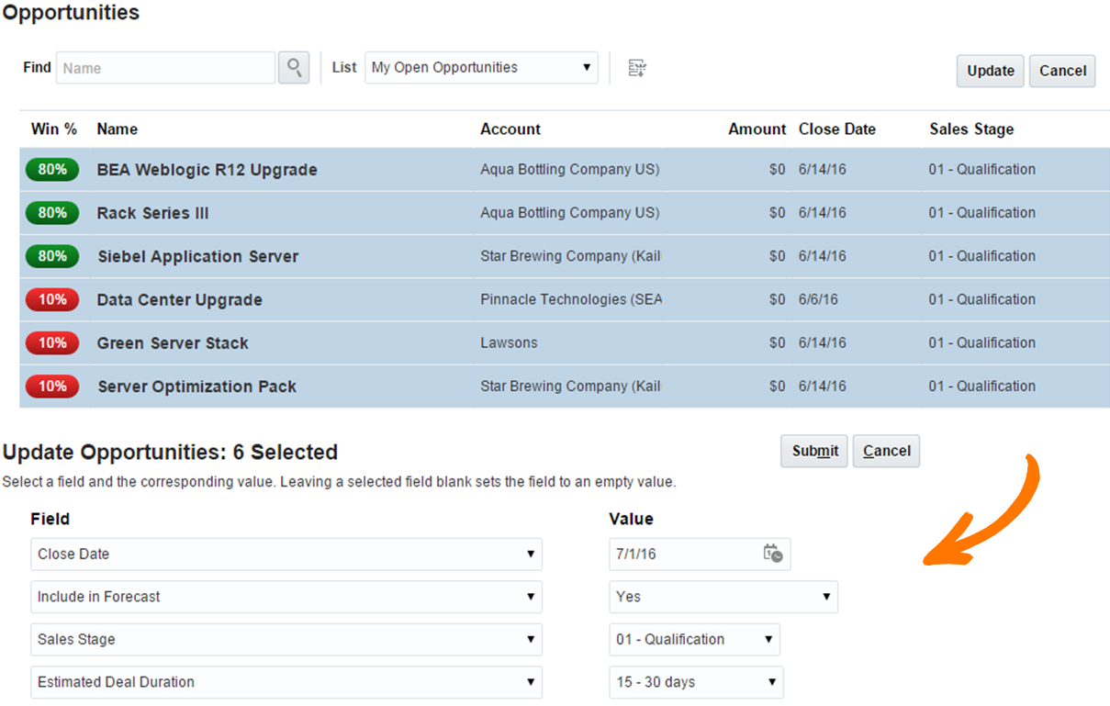Click the list edit icon beside the List dropdown
Image resolution: width=1110 pixels, height=706 pixels.
tap(637, 68)
